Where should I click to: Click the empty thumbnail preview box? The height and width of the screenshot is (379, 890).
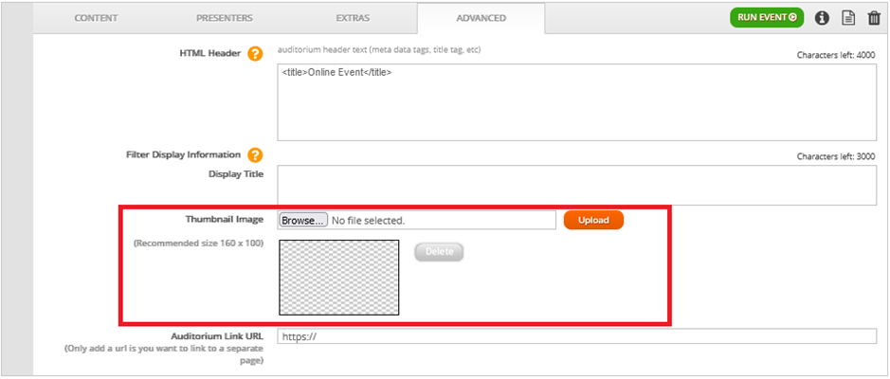pos(339,277)
